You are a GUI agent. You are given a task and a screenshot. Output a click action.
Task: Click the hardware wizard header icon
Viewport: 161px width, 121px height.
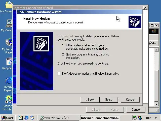click(x=135, y=22)
